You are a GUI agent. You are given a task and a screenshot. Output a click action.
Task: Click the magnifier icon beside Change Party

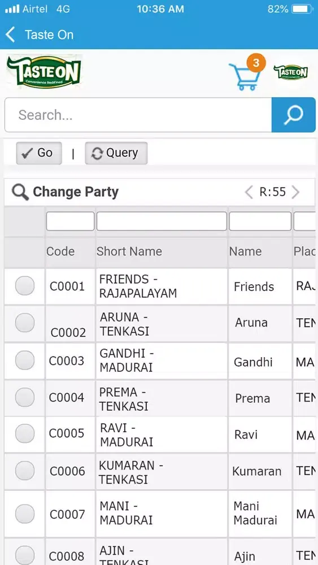click(x=20, y=192)
